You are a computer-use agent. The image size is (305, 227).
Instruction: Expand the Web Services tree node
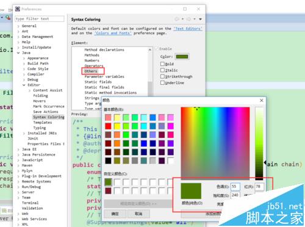pos(18,219)
